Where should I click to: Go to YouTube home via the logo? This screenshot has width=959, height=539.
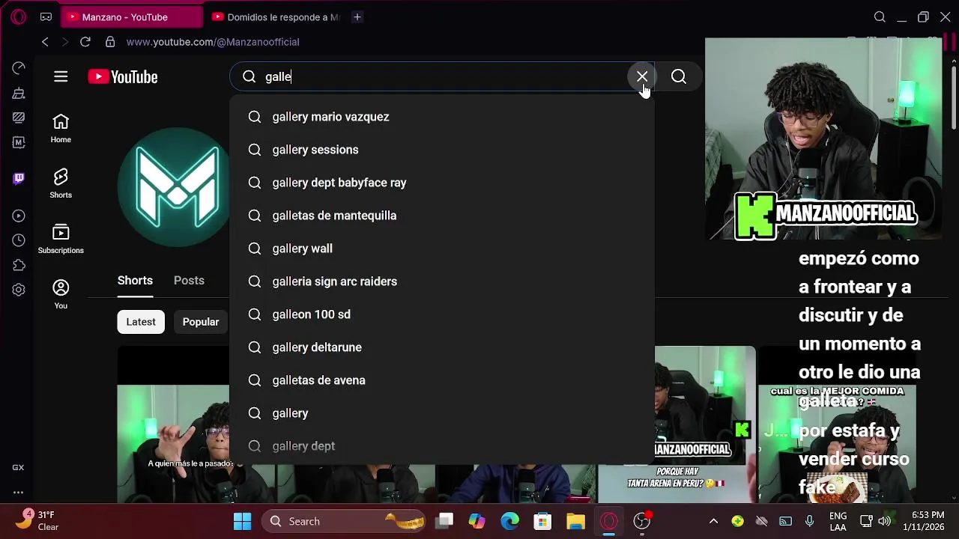tap(123, 76)
